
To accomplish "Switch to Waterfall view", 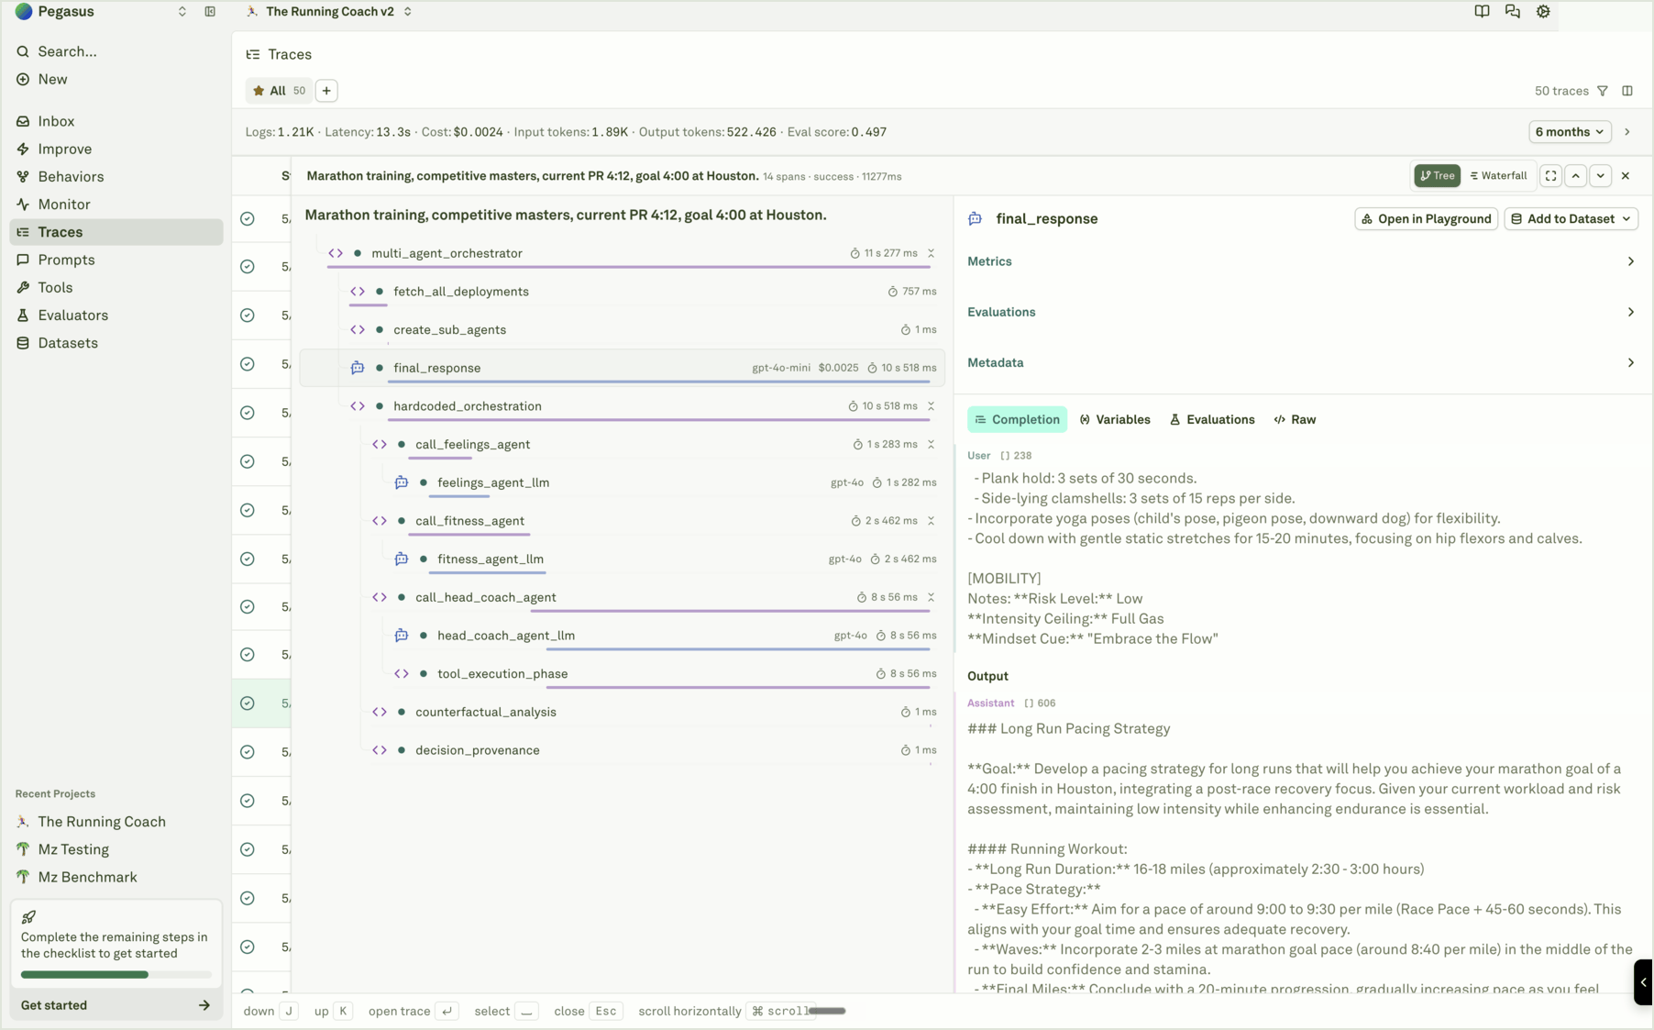I will [1498, 176].
